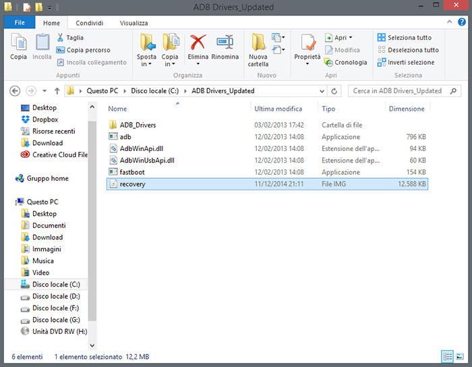Open the blue Help question mark

coord(462,22)
